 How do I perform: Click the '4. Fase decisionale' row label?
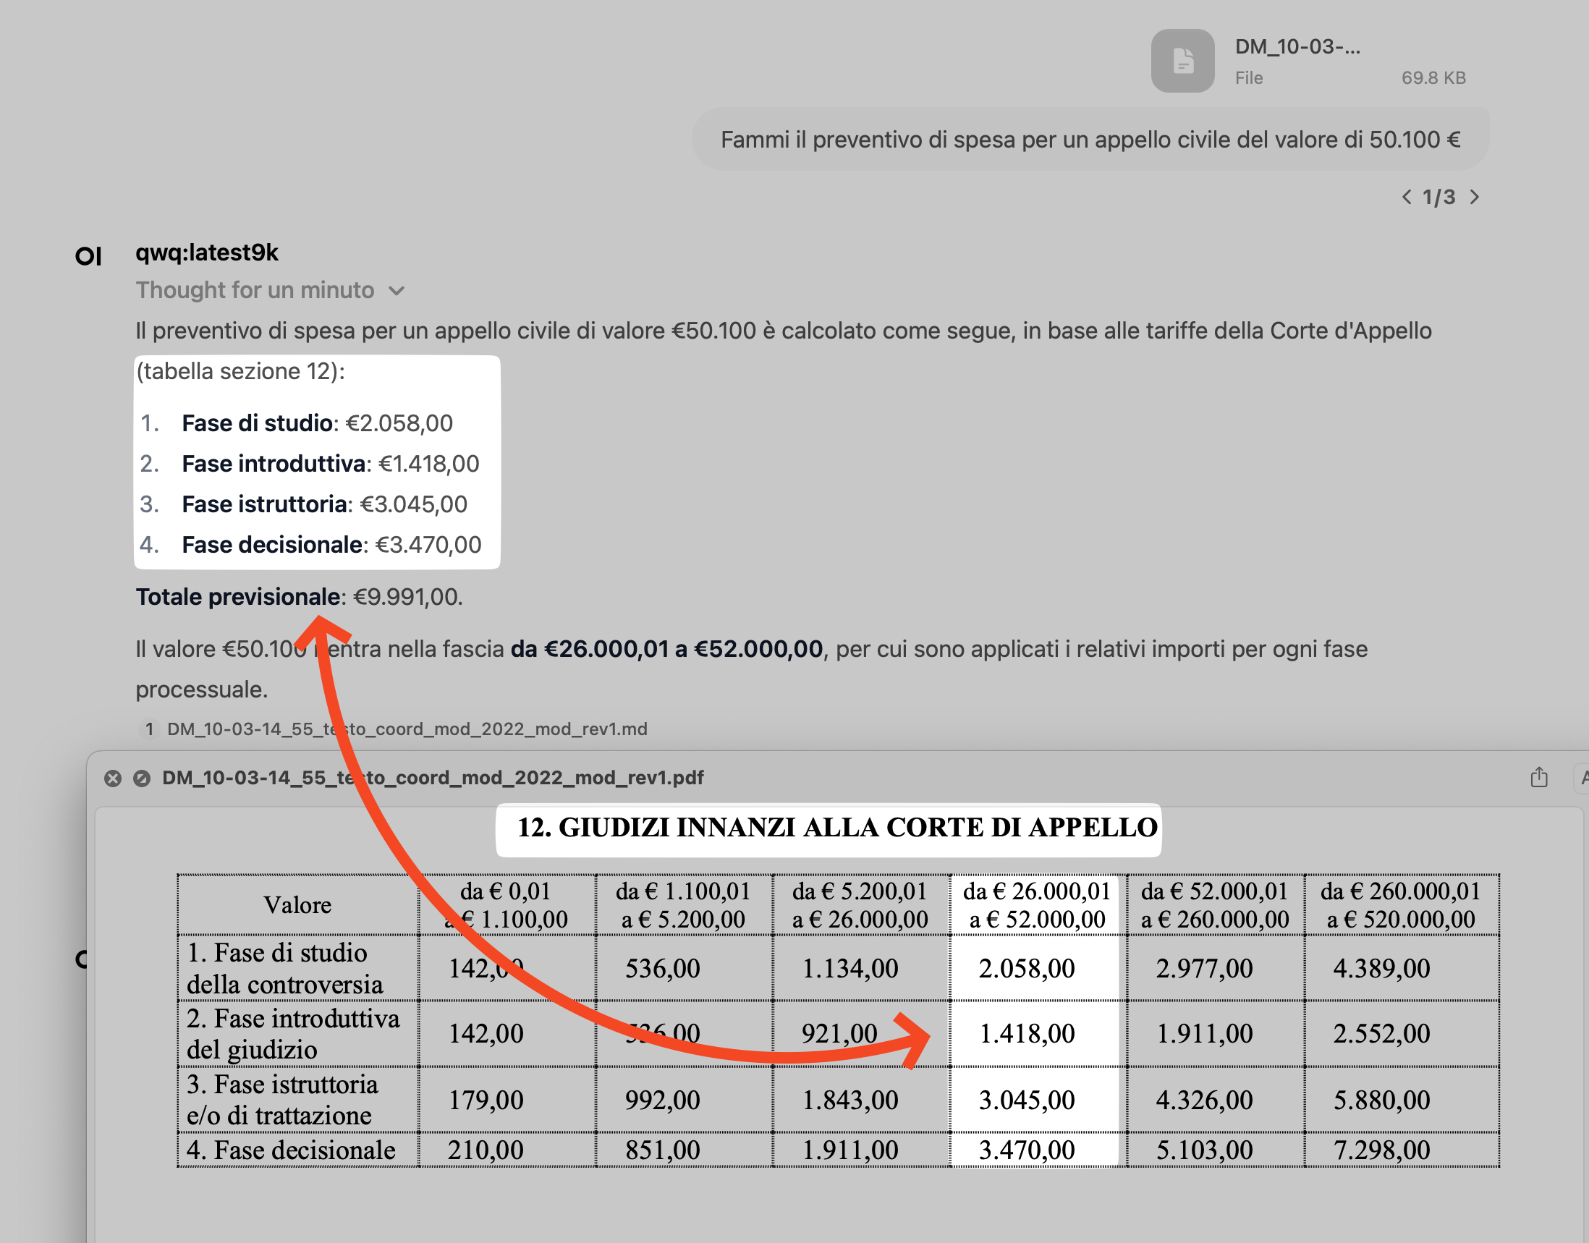tap(291, 1150)
